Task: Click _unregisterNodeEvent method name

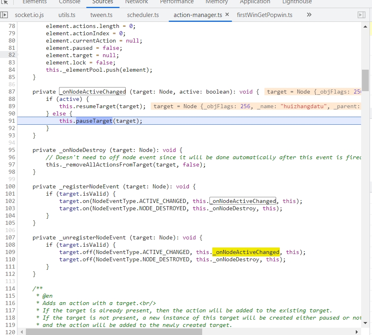Action: point(93,237)
